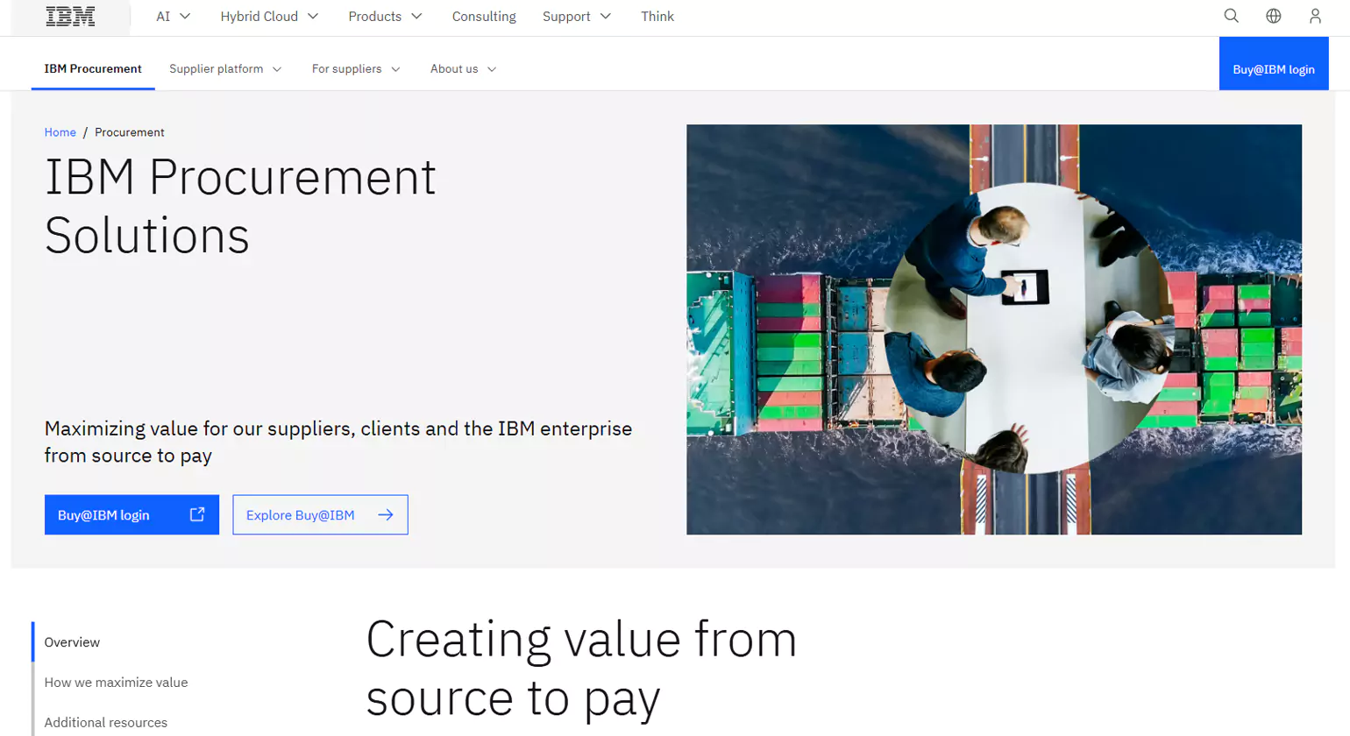Open the Supplier platform tab
The image size is (1350, 736).
pos(225,68)
